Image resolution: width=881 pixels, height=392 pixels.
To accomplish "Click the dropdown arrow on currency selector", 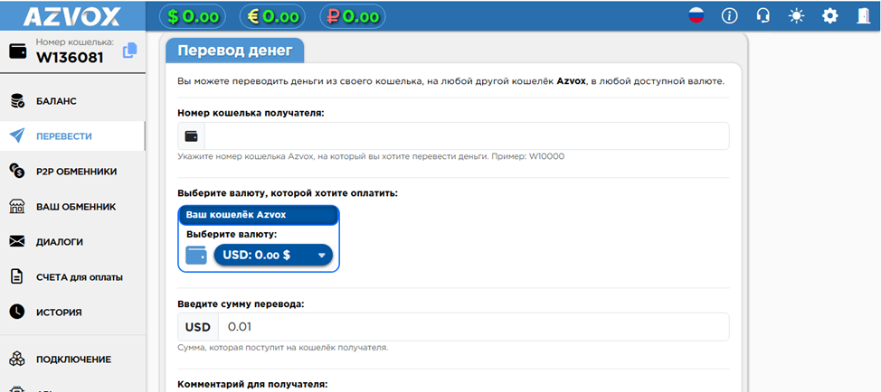I will tap(321, 256).
